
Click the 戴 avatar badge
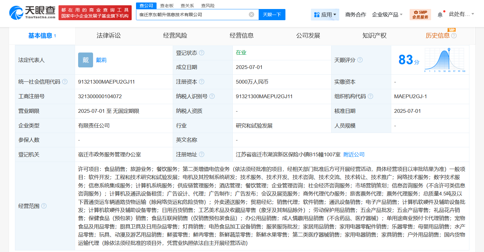(x=86, y=60)
